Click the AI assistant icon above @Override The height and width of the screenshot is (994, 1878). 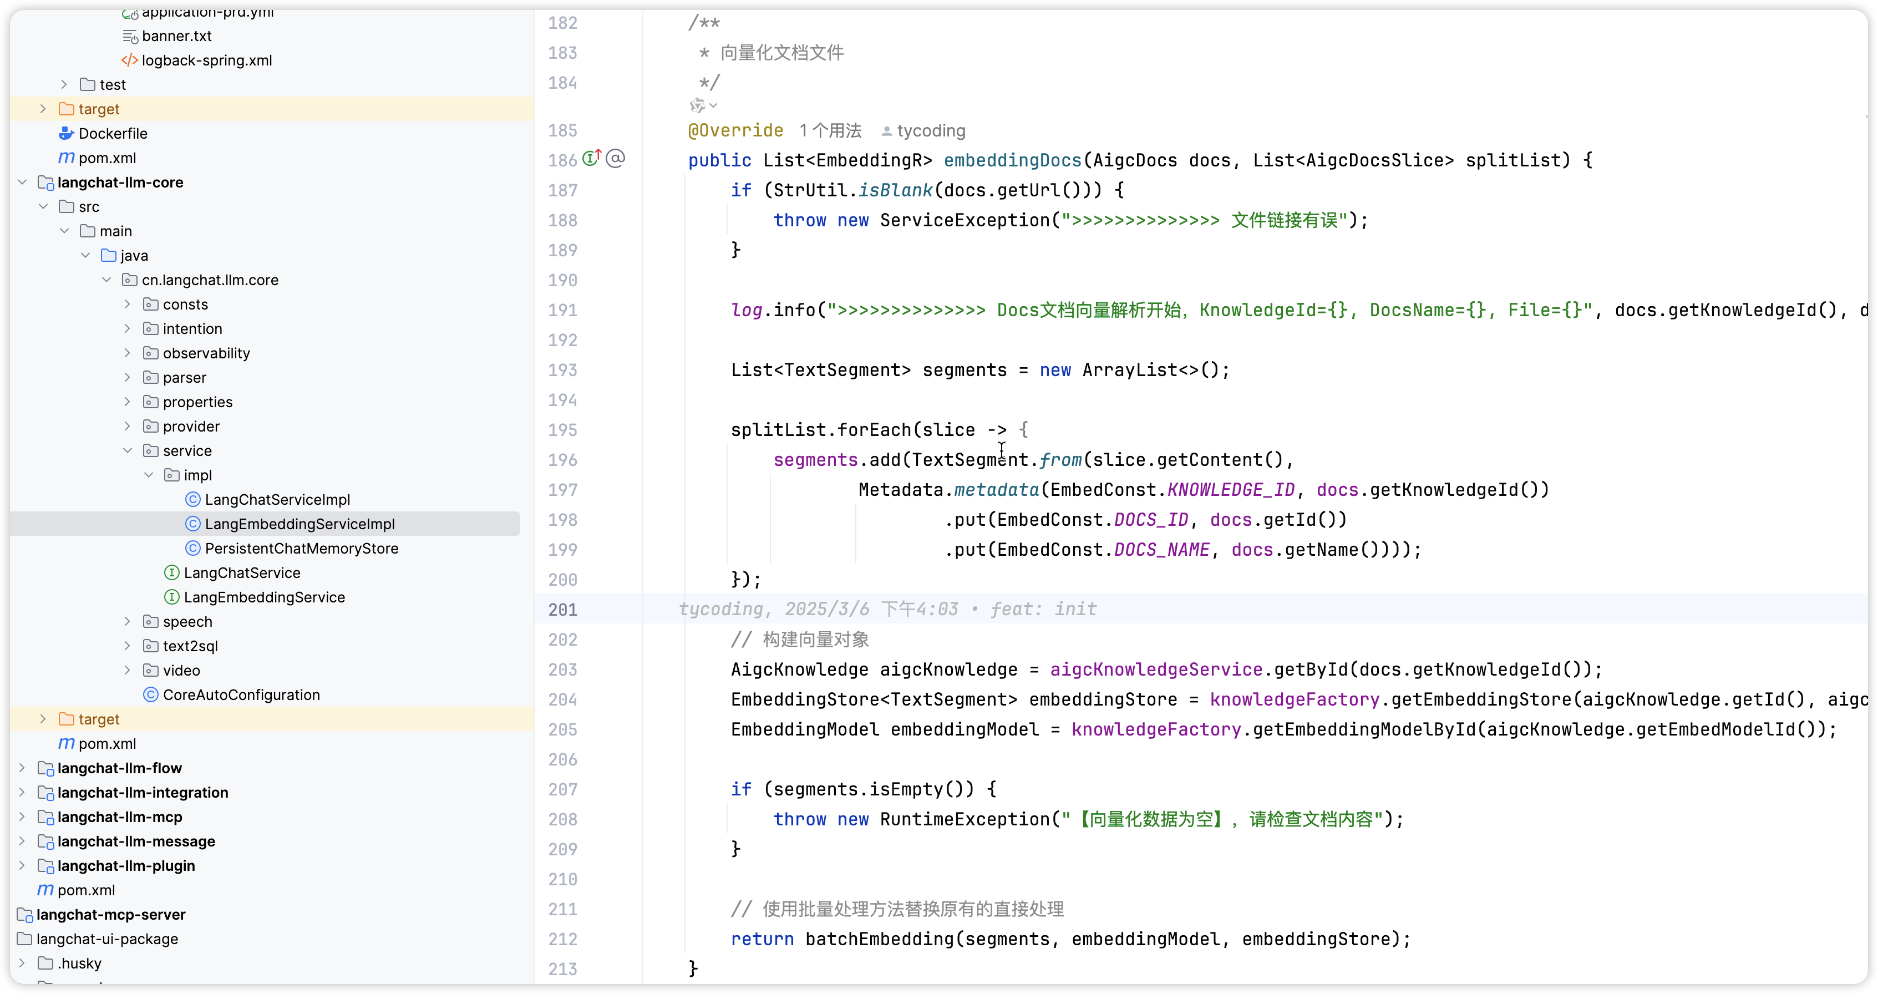[697, 106]
